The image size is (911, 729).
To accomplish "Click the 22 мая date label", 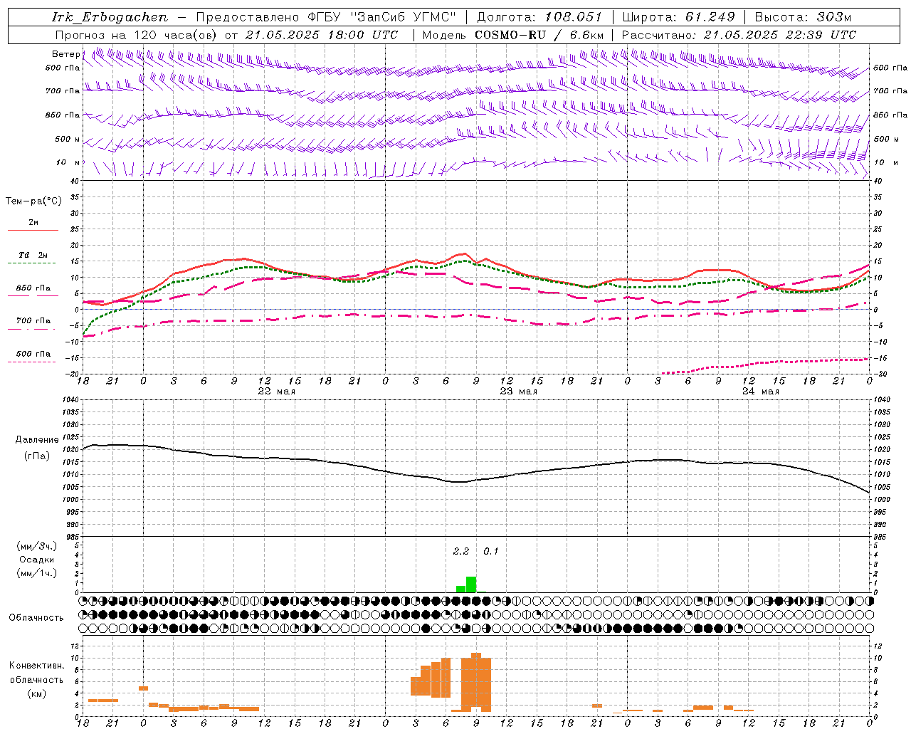I will 276,392.
